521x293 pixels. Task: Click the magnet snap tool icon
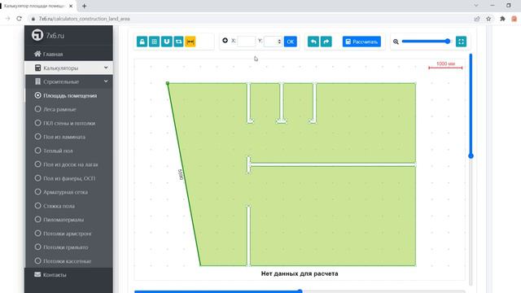(166, 42)
